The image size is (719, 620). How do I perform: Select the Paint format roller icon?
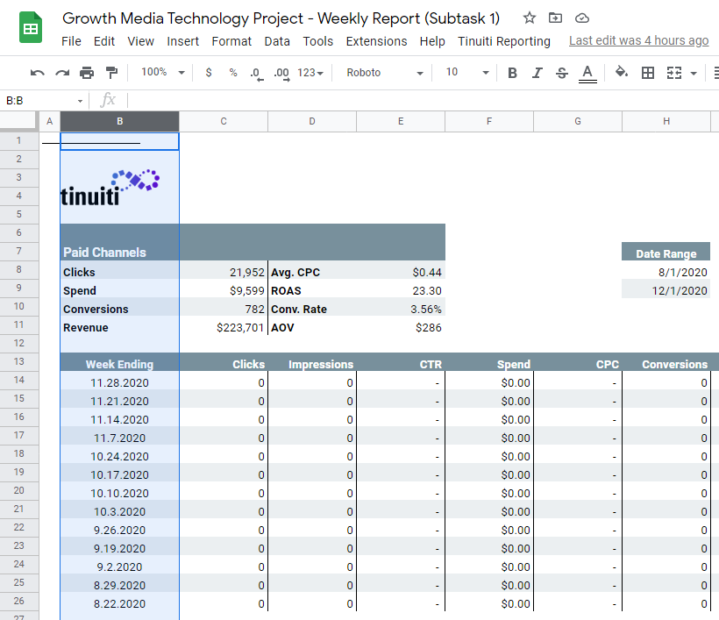pos(111,73)
